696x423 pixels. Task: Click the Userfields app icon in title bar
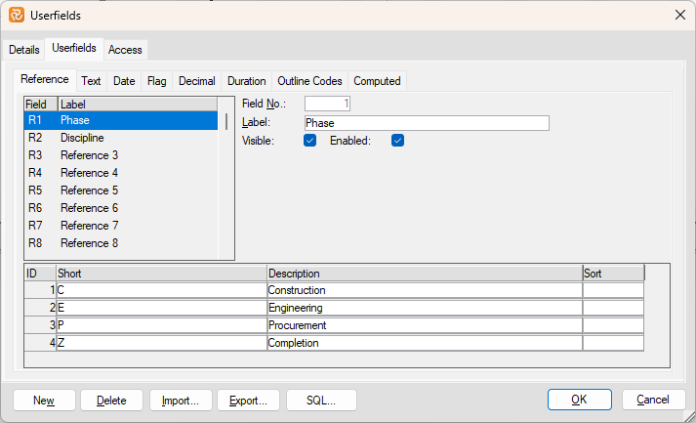(16, 15)
